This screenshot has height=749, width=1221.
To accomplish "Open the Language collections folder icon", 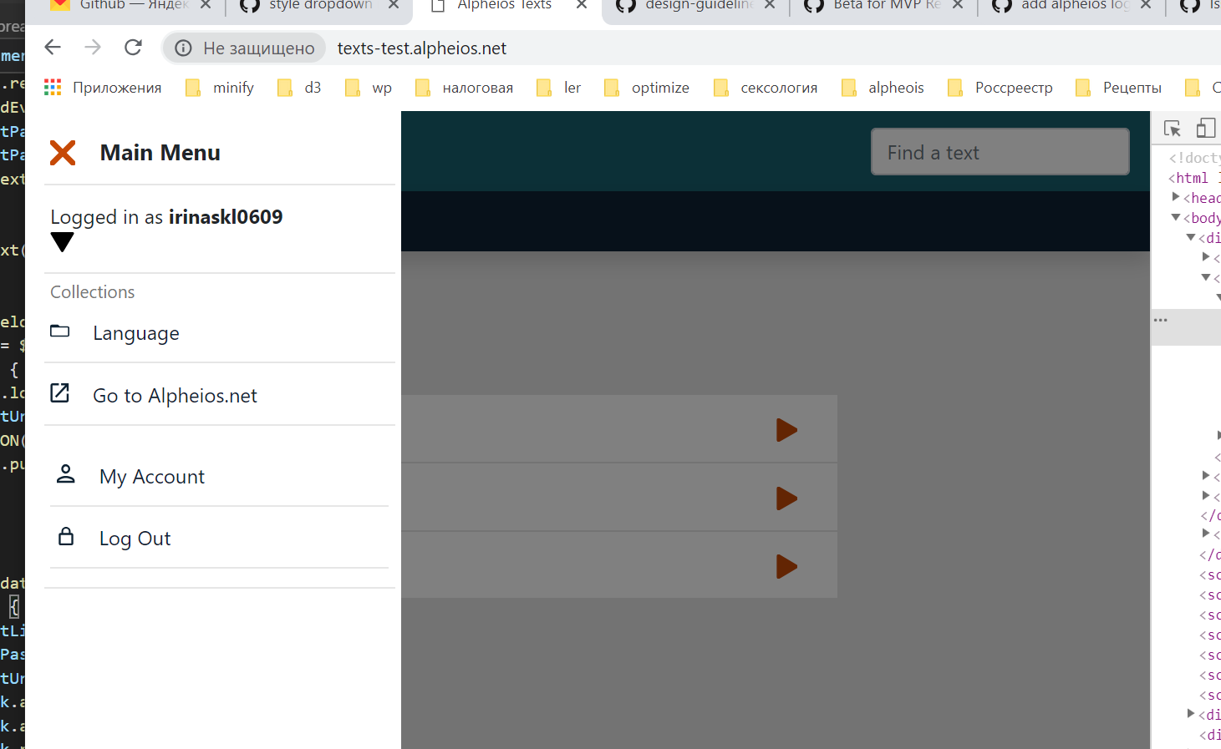I will (x=59, y=331).
